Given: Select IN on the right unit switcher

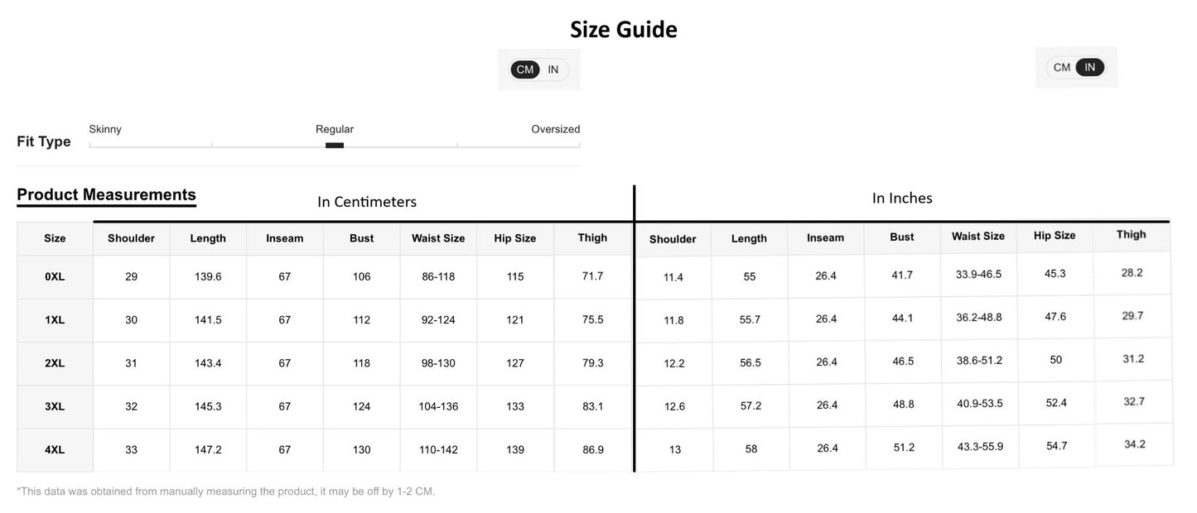Looking at the screenshot, I should click(1089, 67).
